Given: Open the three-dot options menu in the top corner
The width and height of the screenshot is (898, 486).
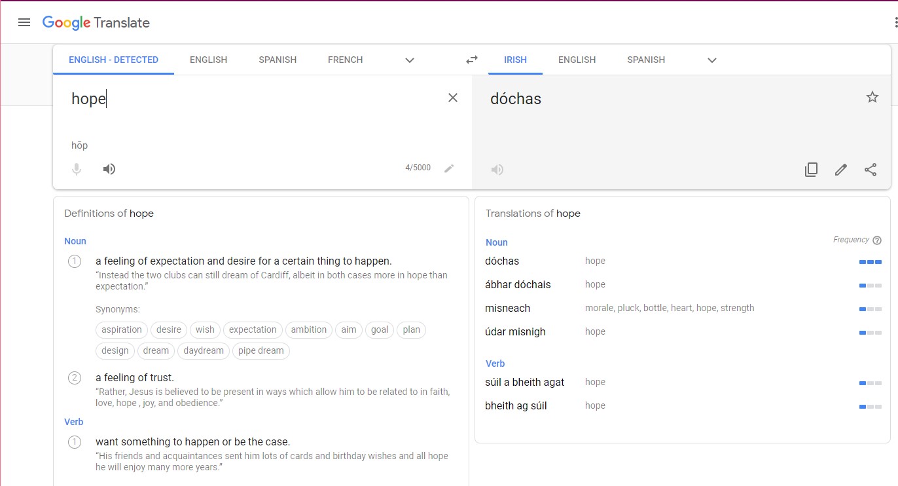Looking at the screenshot, I should (896, 23).
